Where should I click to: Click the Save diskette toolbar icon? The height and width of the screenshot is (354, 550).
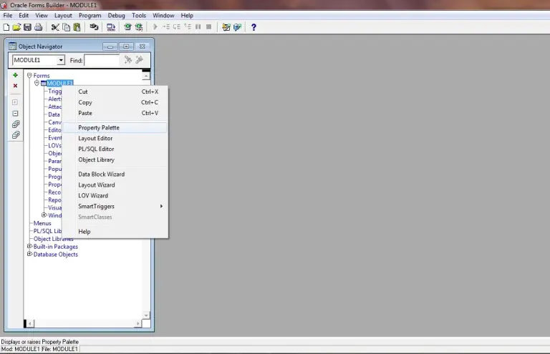(27, 27)
